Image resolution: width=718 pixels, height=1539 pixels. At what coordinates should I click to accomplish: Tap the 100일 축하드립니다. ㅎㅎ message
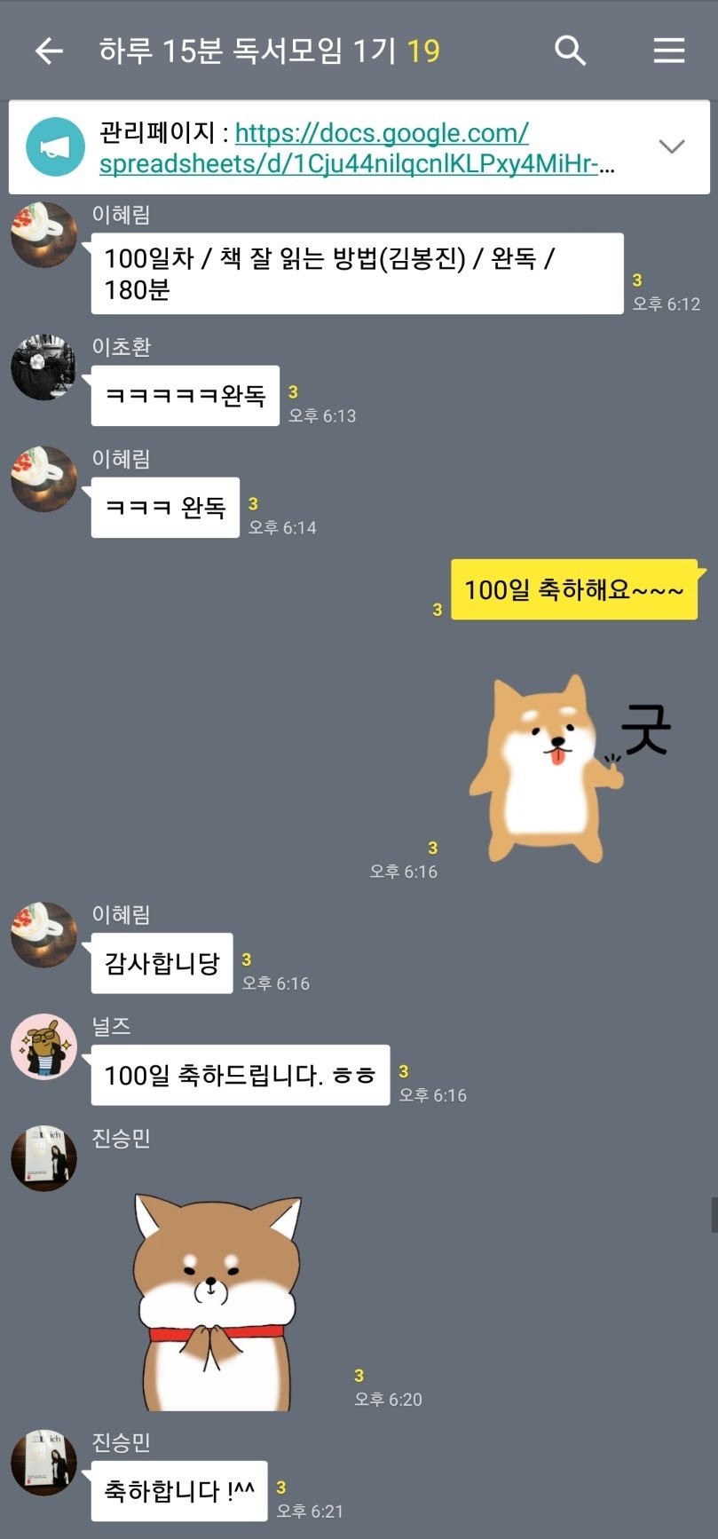(x=240, y=1075)
